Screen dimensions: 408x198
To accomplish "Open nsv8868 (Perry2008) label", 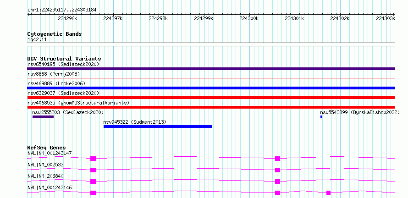I will click(54, 74).
